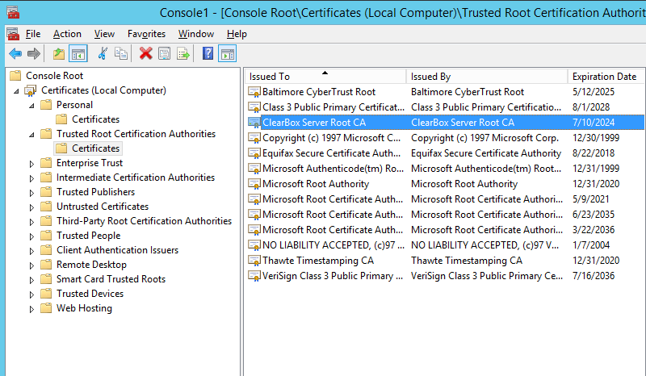Image resolution: width=646 pixels, height=376 pixels.
Task: Click the title bar console icon
Action: [x=13, y=12]
